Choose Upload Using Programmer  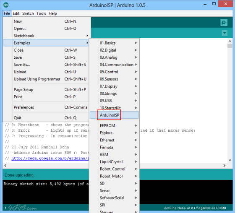(46, 79)
